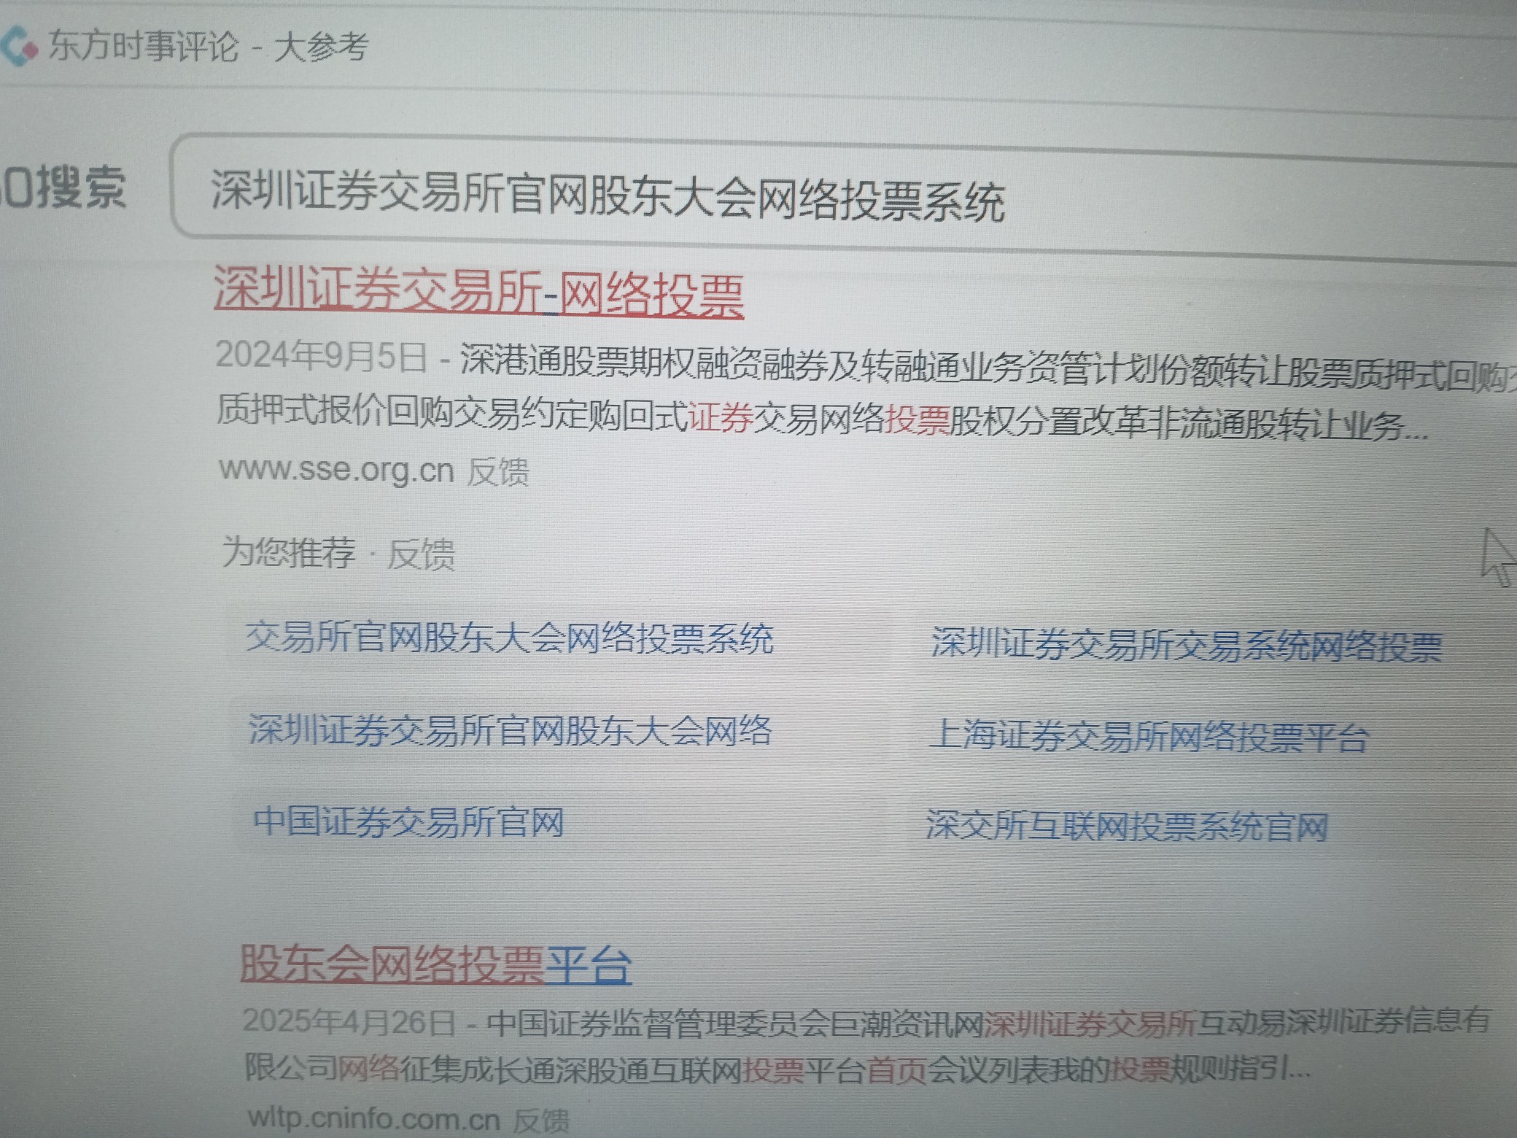Click the 东方时事评论 tab favicon
This screenshot has height=1138, width=1517.
[19, 45]
